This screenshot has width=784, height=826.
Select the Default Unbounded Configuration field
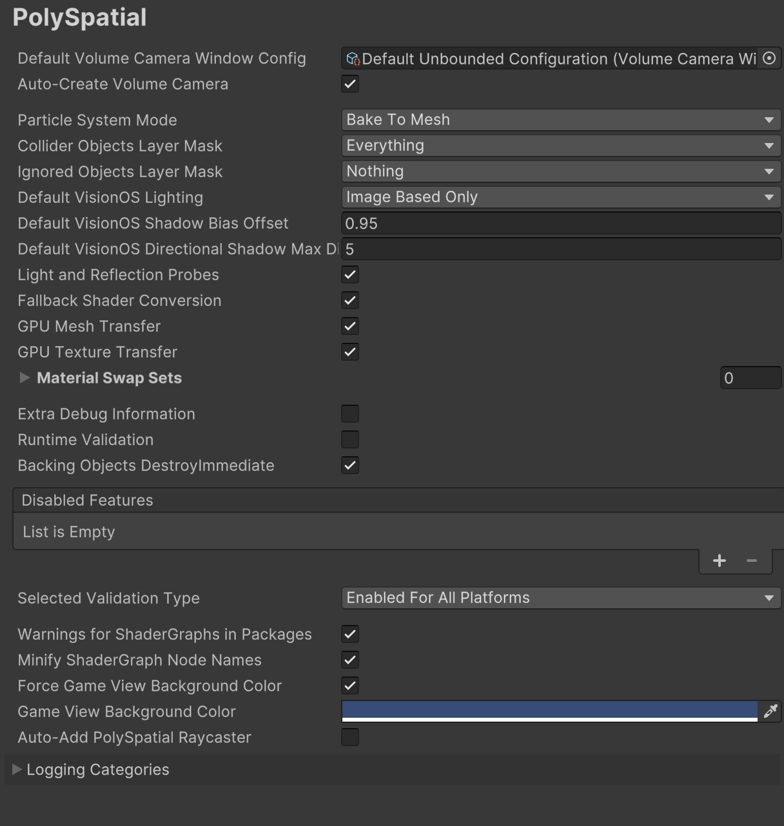pyautogui.click(x=554, y=58)
